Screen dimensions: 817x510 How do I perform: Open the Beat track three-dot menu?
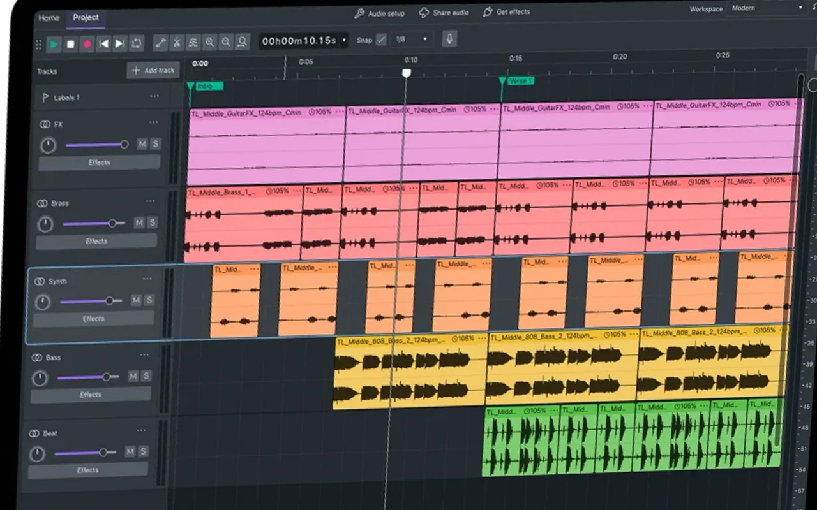141,430
